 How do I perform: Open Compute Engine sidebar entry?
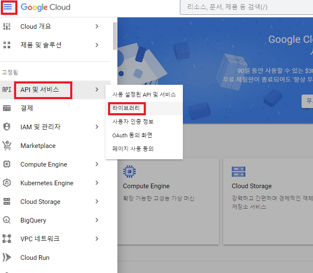click(x=44, y=164)
